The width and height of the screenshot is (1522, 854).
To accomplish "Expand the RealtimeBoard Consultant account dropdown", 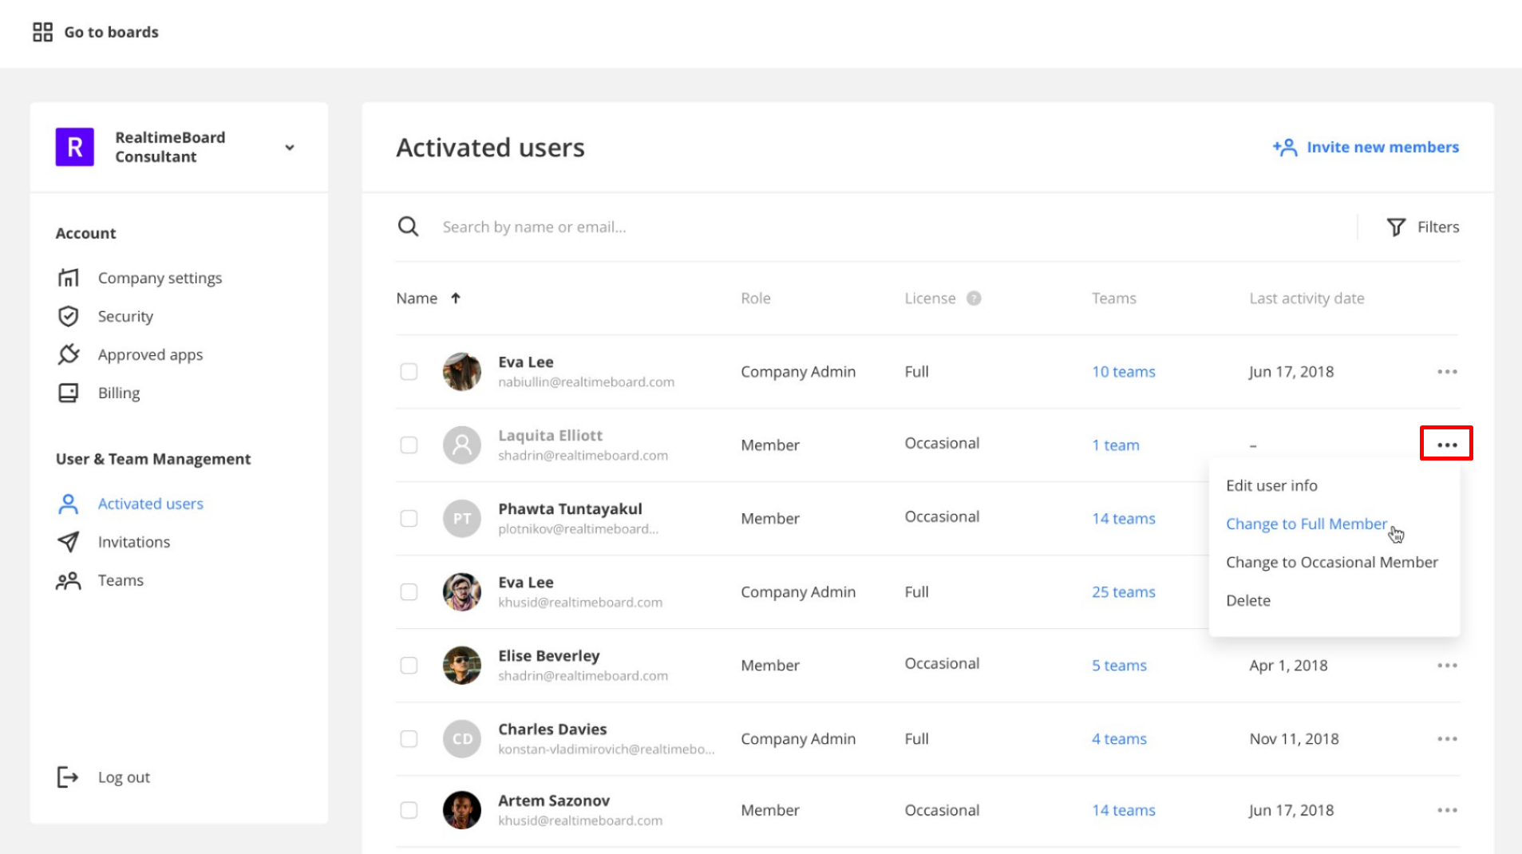I will tap(290, 148).
